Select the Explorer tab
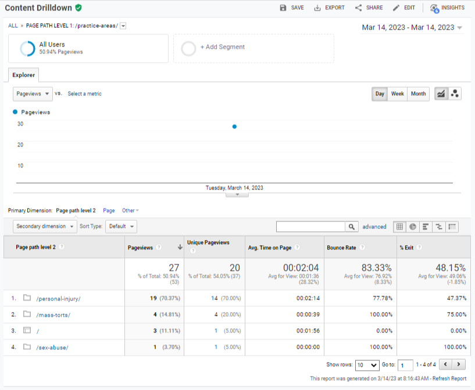Image resolution: width=475 pixels, height=390 pixels. point(24,75)
